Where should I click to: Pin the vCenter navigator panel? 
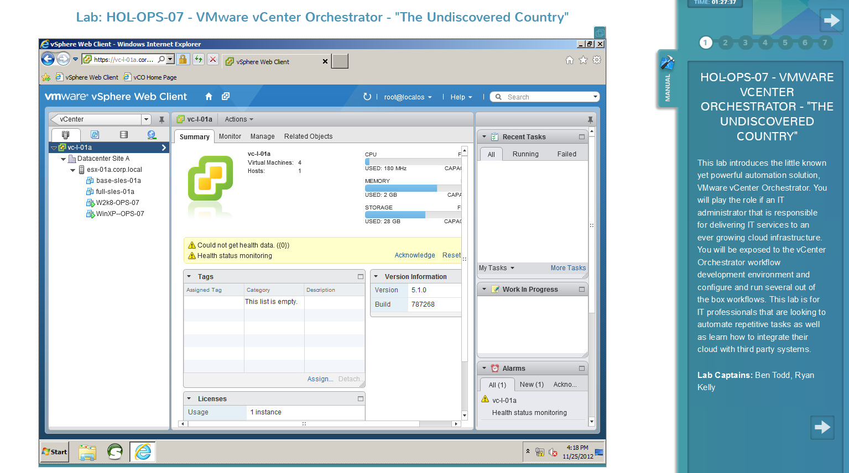[162, 119]
